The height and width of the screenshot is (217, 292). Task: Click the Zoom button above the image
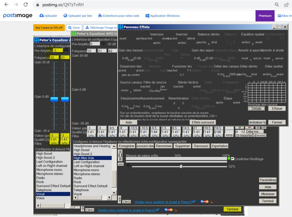point(74,28)
